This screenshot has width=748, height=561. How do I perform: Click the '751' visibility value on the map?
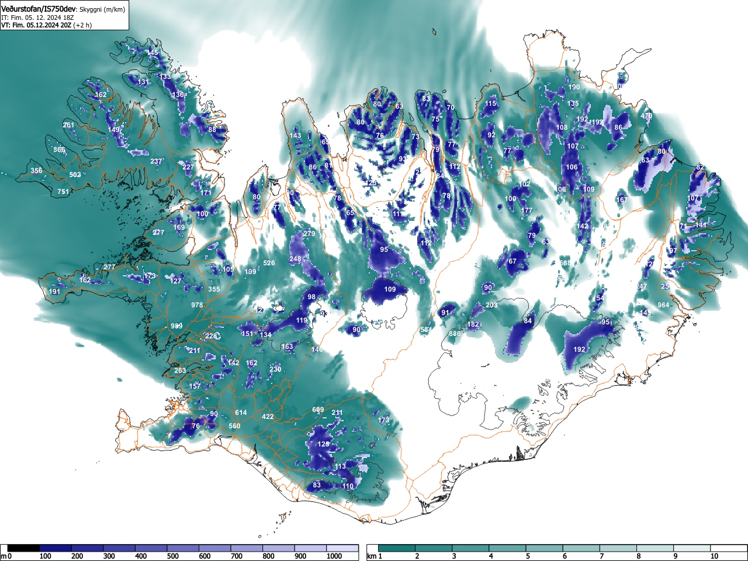tap(63, 192)
